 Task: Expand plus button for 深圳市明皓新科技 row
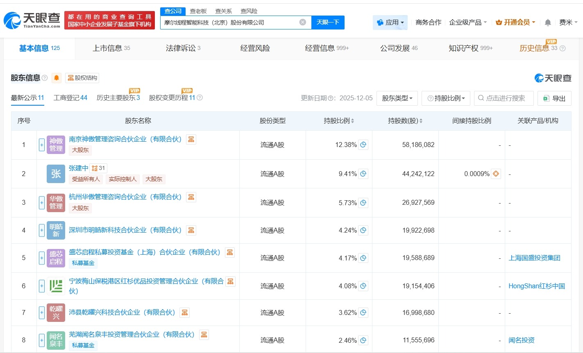pyautogui.click(x=41, y=230)
